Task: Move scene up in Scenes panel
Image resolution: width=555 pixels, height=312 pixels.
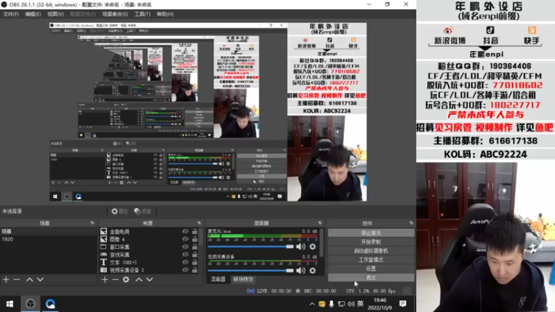Action: coord(30,279)
